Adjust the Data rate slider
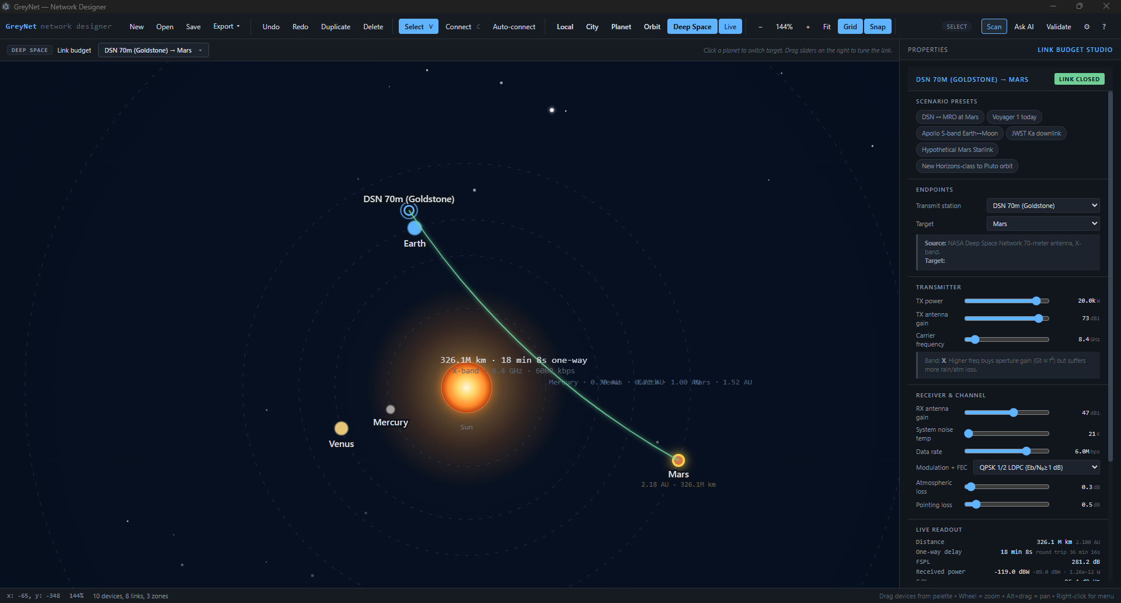Viewport: 1121px width, 603px height. [x=1007, y=451]
